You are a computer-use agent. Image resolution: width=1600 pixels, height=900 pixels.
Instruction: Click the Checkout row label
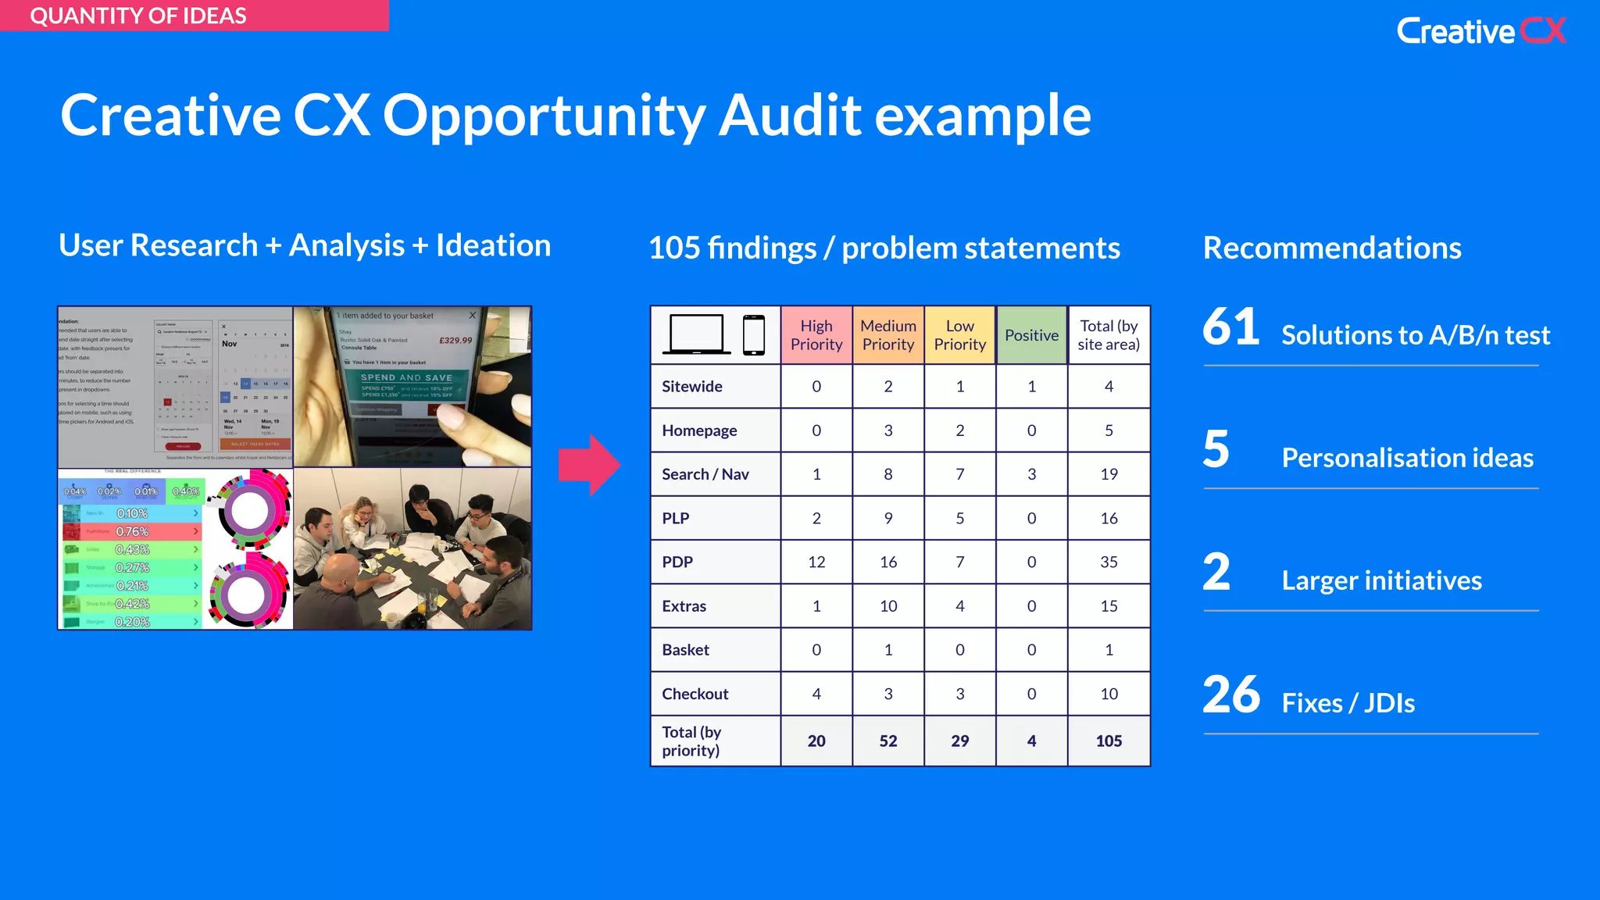[695, 694]
